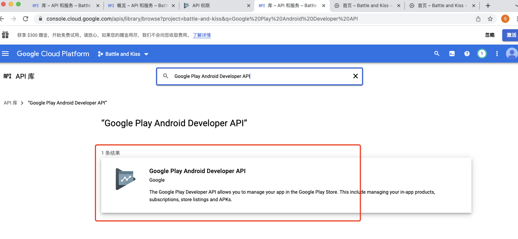Click the Google Play Developer API card icon
Viewport: 518px width, 239px height.
[125, 179]
